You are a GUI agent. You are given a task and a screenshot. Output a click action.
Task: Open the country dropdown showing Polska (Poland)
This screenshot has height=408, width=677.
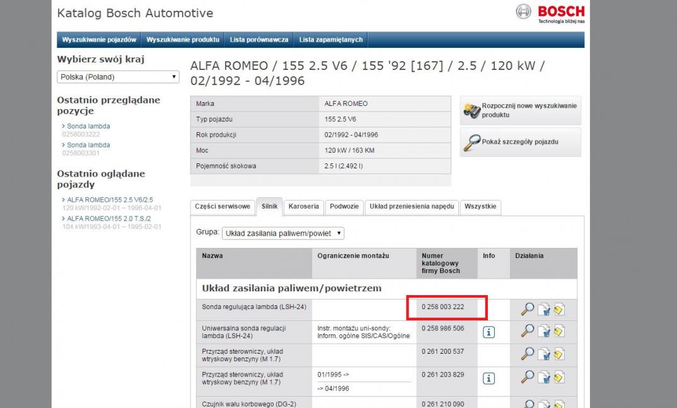pos(118,77)
